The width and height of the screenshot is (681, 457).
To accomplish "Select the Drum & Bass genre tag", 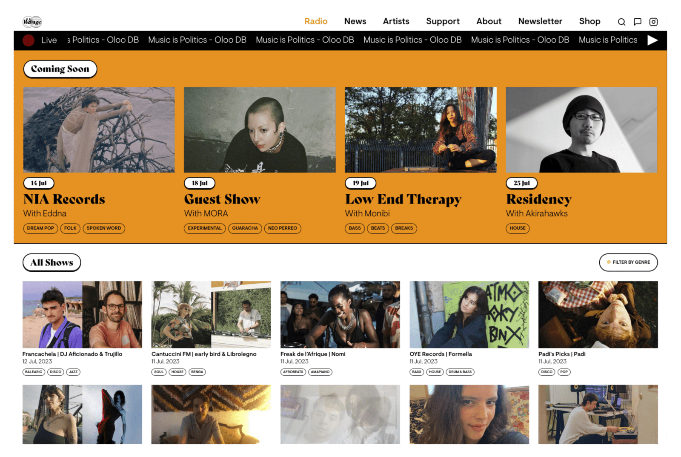I will (460, 372).
